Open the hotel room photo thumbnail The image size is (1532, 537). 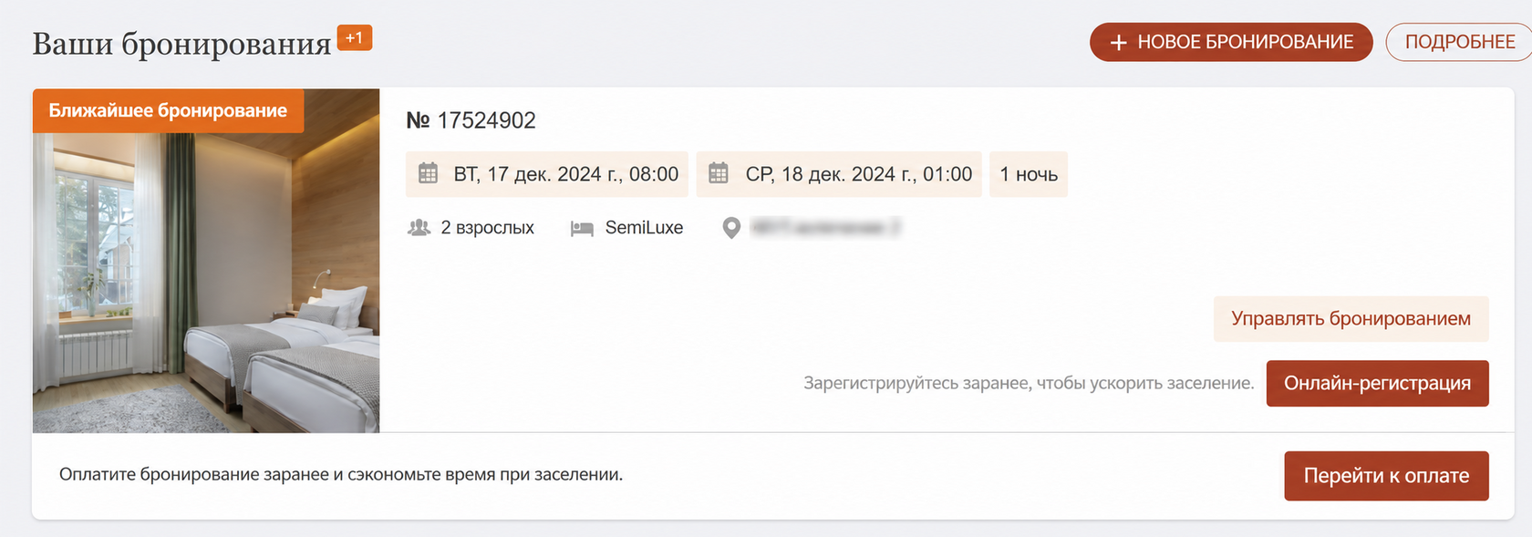[206, 261]
